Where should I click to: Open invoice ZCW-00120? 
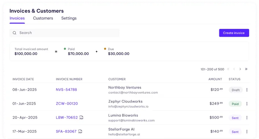point(67,104)
